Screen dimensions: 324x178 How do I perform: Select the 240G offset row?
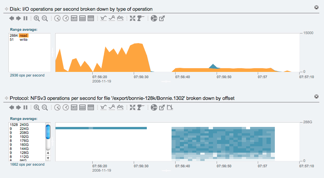pyautogui.click(x=24, y=124)
